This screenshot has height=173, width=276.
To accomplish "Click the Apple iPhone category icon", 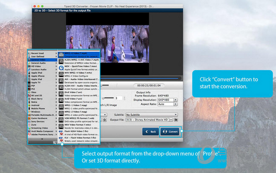I will tap(29, 76).
